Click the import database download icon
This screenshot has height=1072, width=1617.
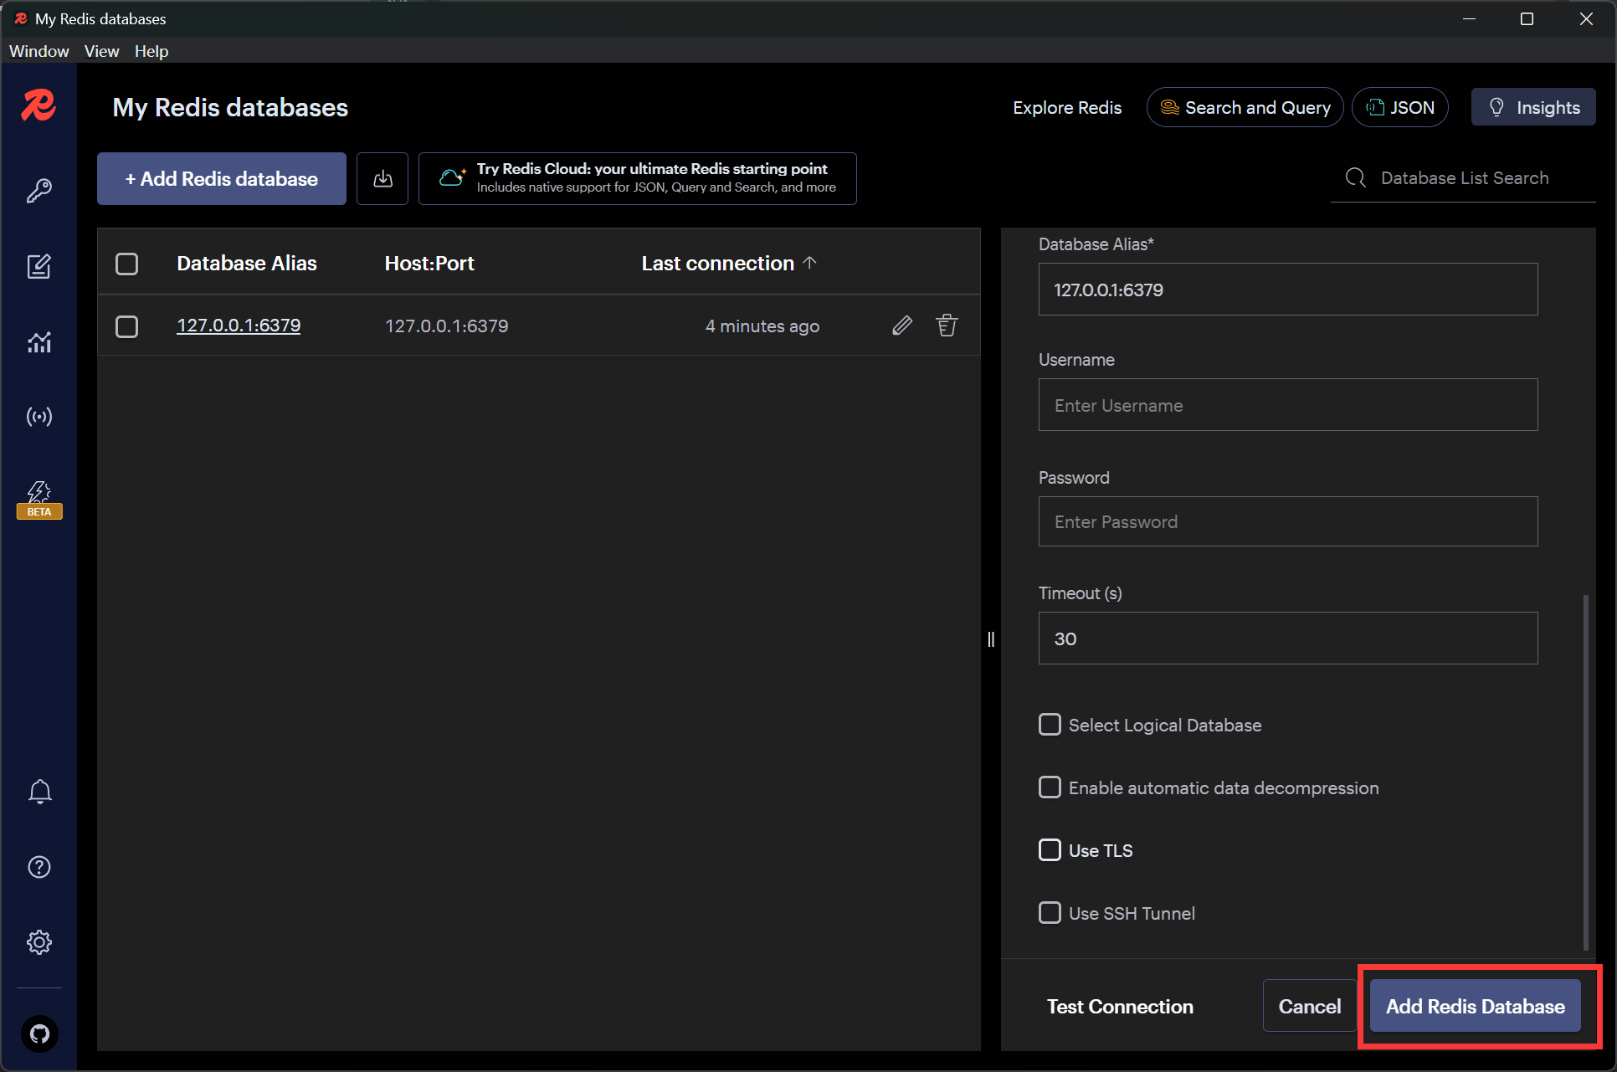point(382,178)
